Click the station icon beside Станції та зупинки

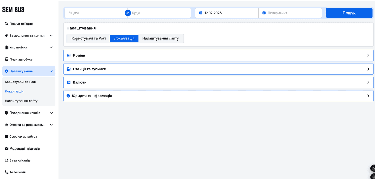pyautogui.click(x=69, y=69)
